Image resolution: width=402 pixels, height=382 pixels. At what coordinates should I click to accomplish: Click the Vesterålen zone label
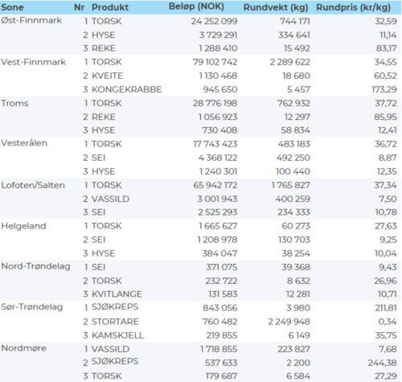coord(24,144)
